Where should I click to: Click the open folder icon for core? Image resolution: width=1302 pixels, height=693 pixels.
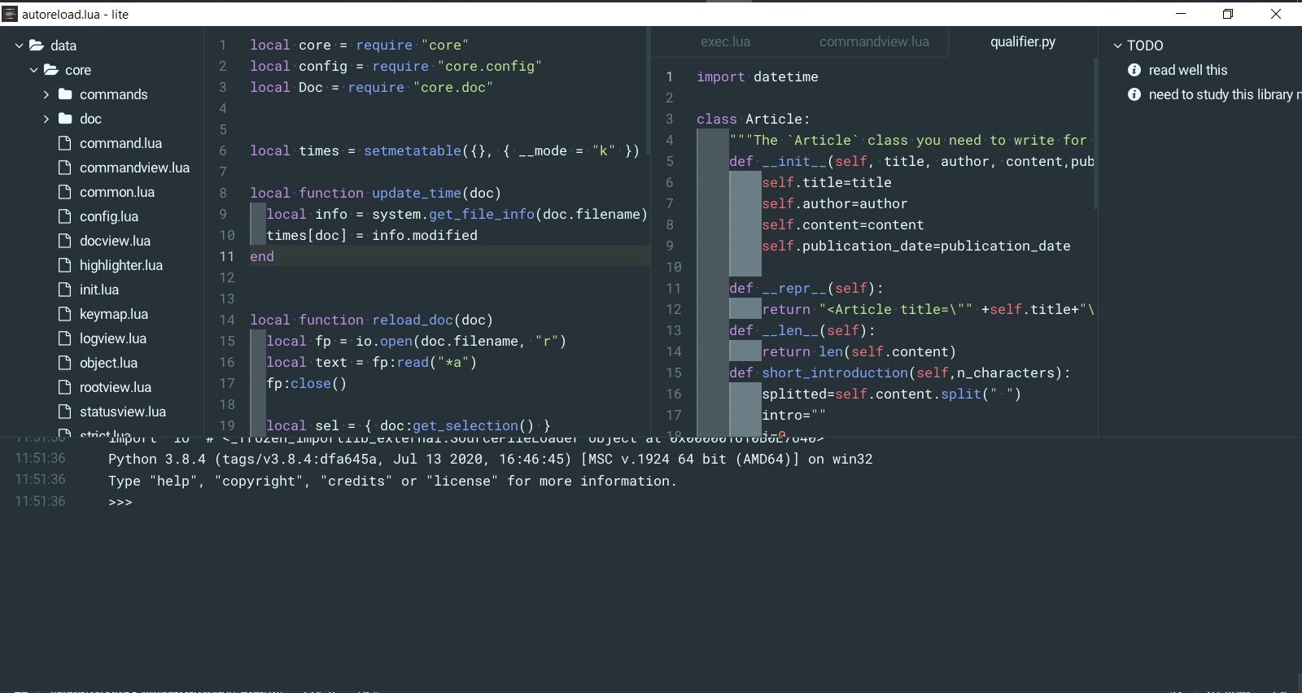pyautogui.click(x=50, y=70)
